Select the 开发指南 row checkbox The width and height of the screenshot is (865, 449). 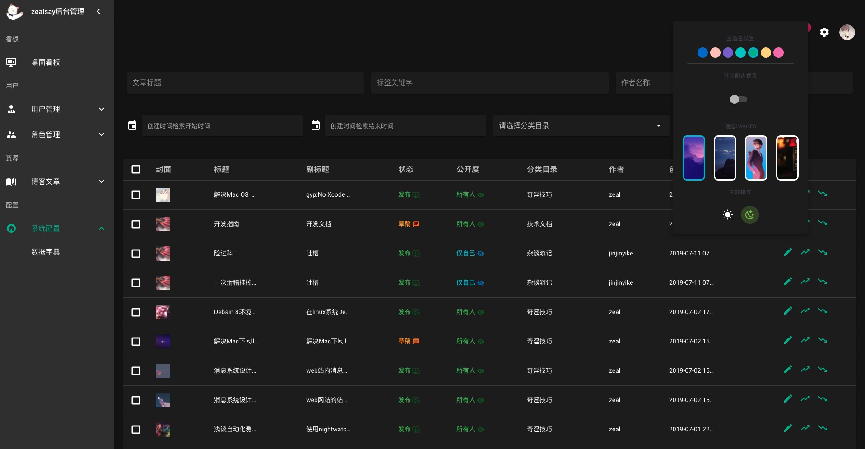click(x=136, y=224)
